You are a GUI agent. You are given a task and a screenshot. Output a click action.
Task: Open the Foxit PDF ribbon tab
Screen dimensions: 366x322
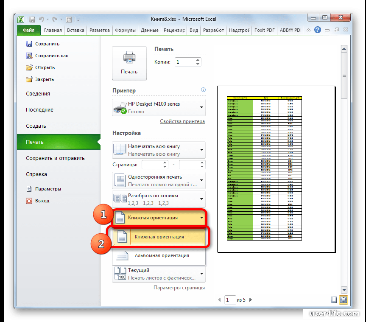(265, 30)
